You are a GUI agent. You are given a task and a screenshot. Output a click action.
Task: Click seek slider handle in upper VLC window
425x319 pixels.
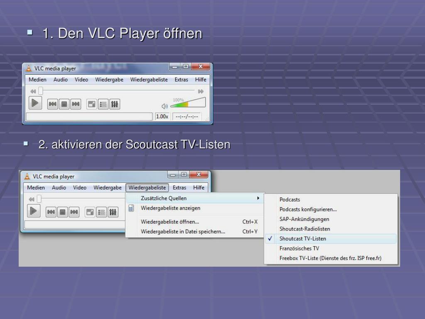pos(41,91)
